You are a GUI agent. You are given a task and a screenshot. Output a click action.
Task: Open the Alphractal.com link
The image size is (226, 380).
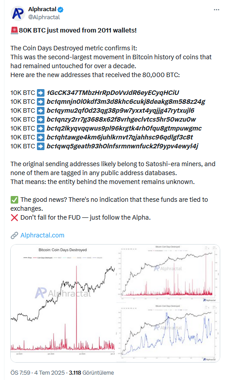pyautogui.click(x=42, y=235)
